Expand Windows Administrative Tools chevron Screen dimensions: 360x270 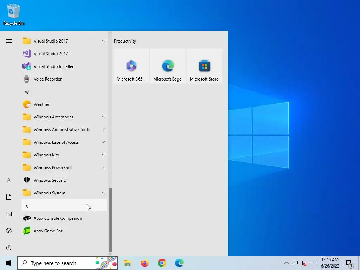103,129
